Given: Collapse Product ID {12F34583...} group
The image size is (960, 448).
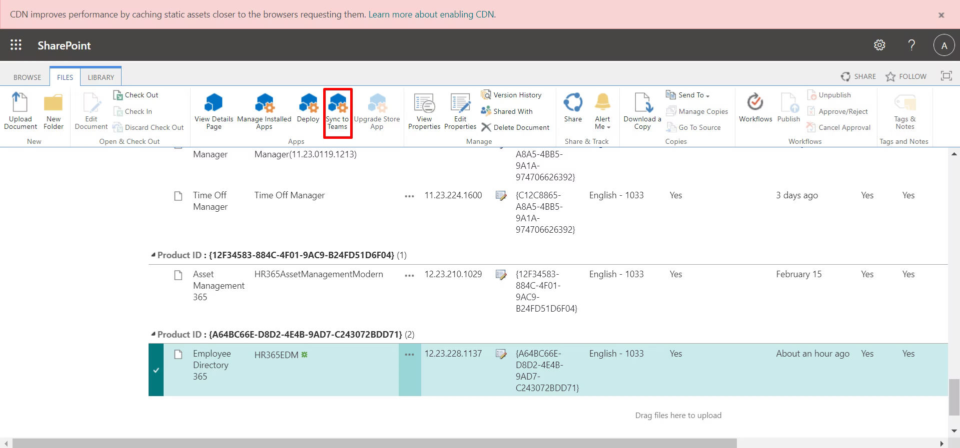Looking at the screenshot, I should 153,255.
